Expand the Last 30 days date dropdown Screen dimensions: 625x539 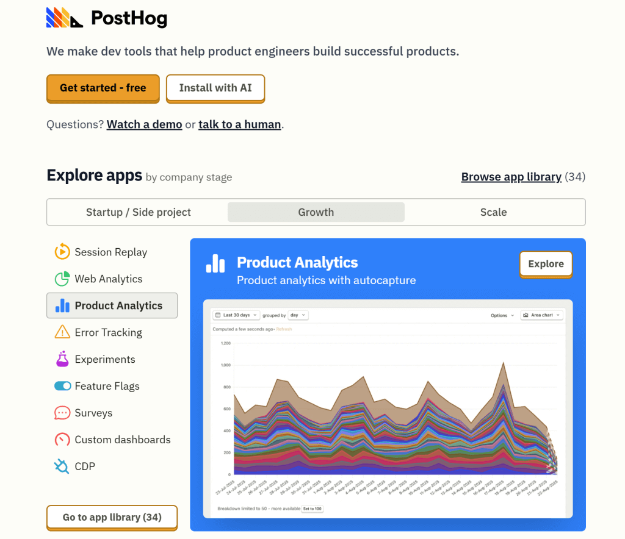pos(236,315)
